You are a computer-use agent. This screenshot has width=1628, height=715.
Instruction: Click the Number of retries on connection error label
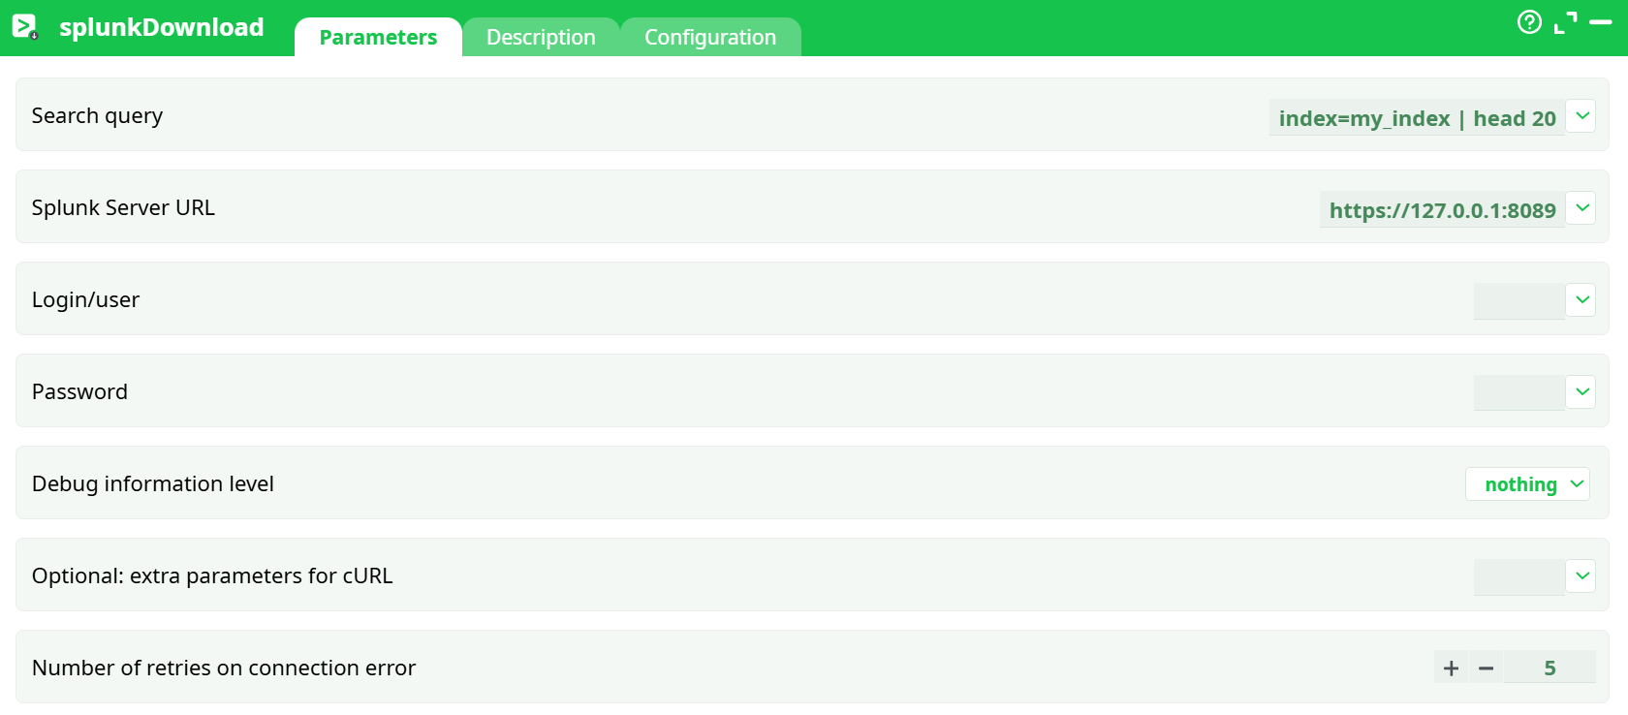(x=224, y=668)
